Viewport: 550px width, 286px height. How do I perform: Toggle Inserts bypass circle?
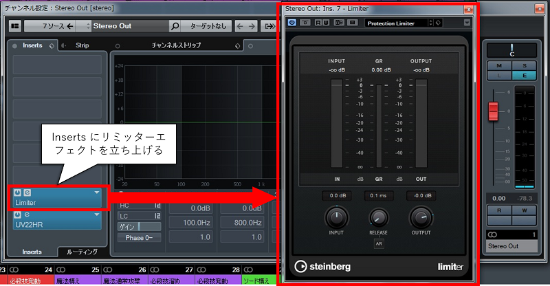[x=14, y=46]
